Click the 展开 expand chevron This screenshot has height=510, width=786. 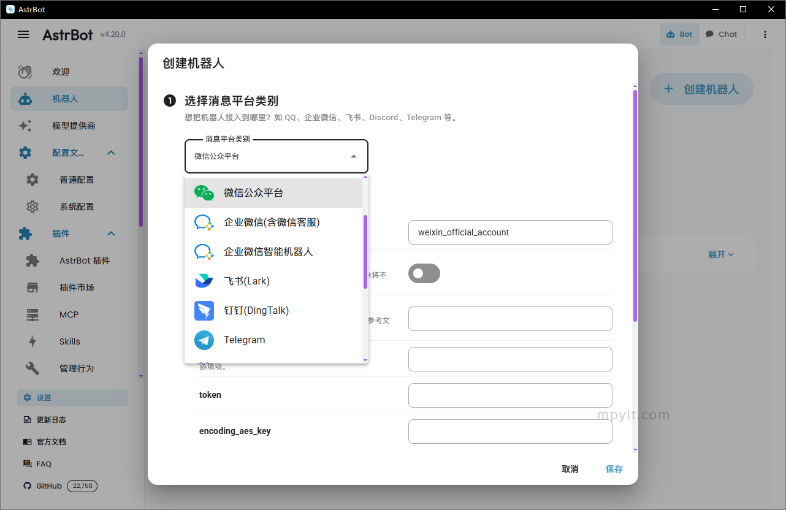coord(730,254)
